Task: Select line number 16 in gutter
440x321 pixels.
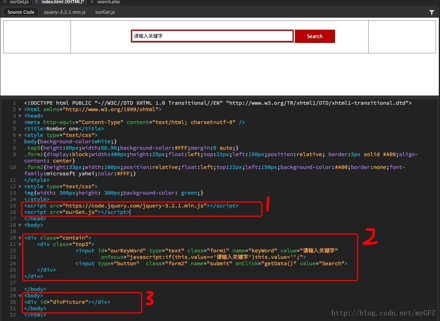Action: click(13, 212)
